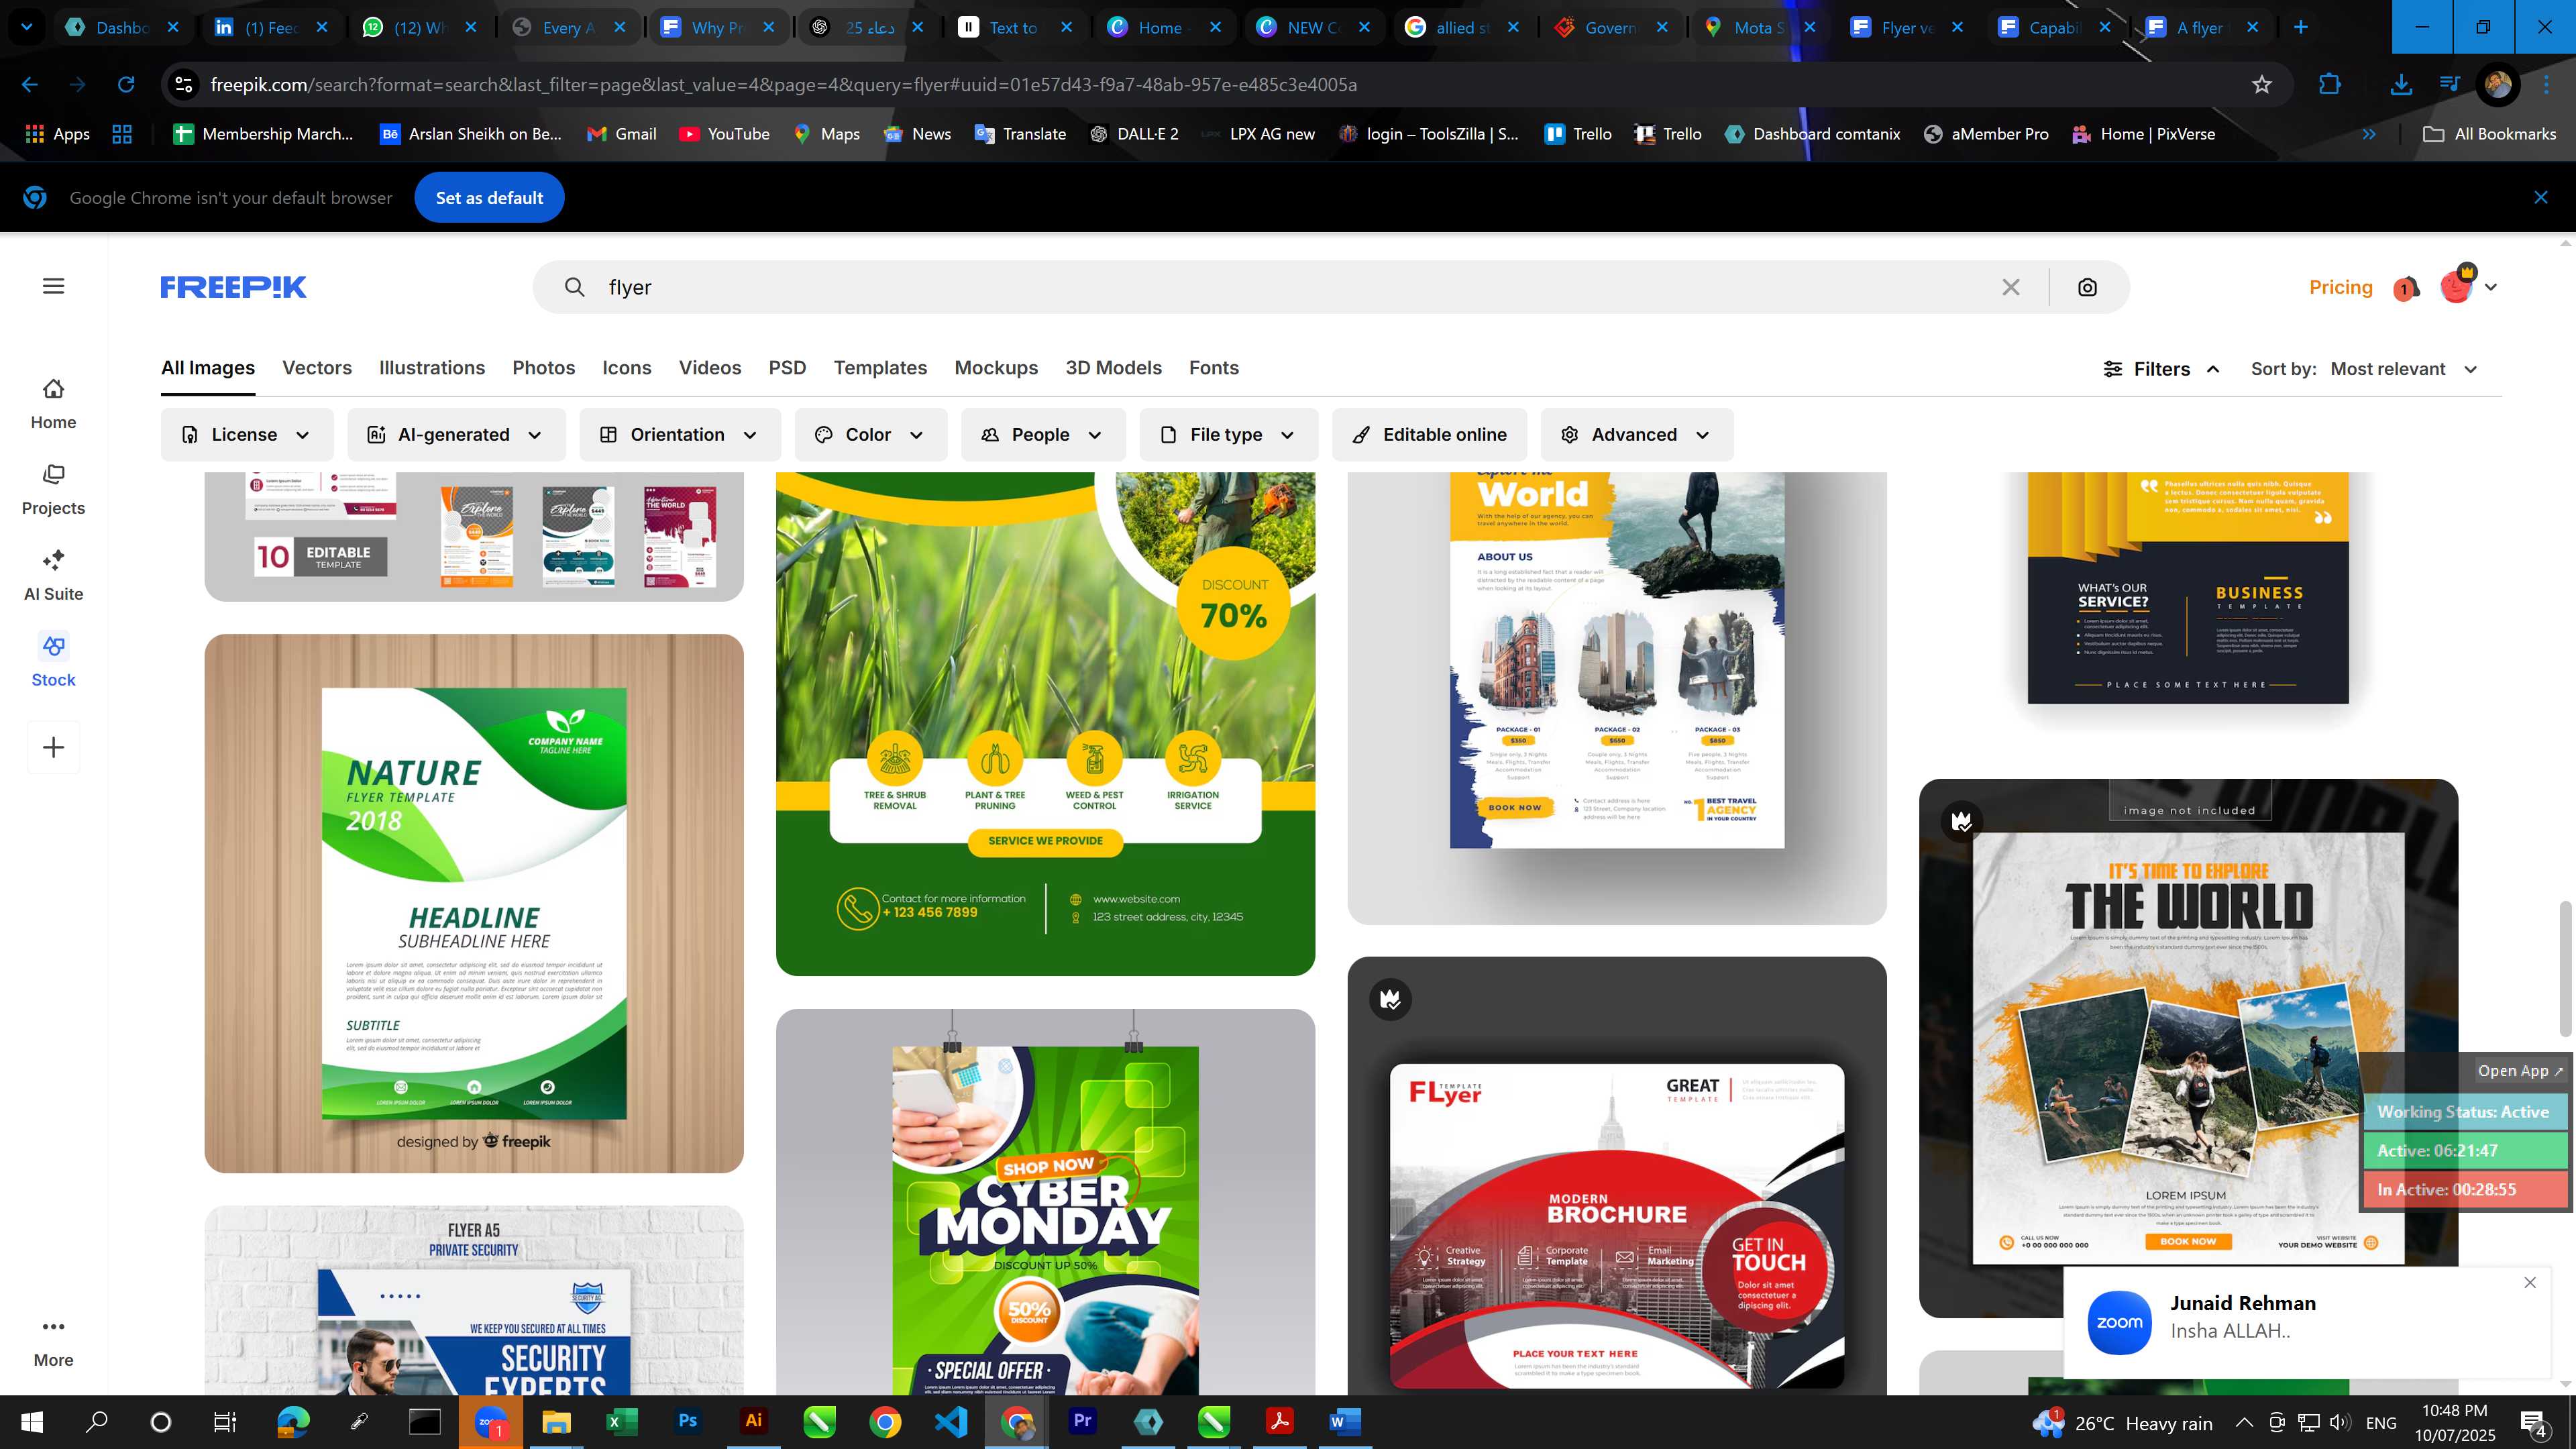Viewport: 2576px width, 1449px height.
Task: Open Projects in the sidebar
Action: pos(53,490)
